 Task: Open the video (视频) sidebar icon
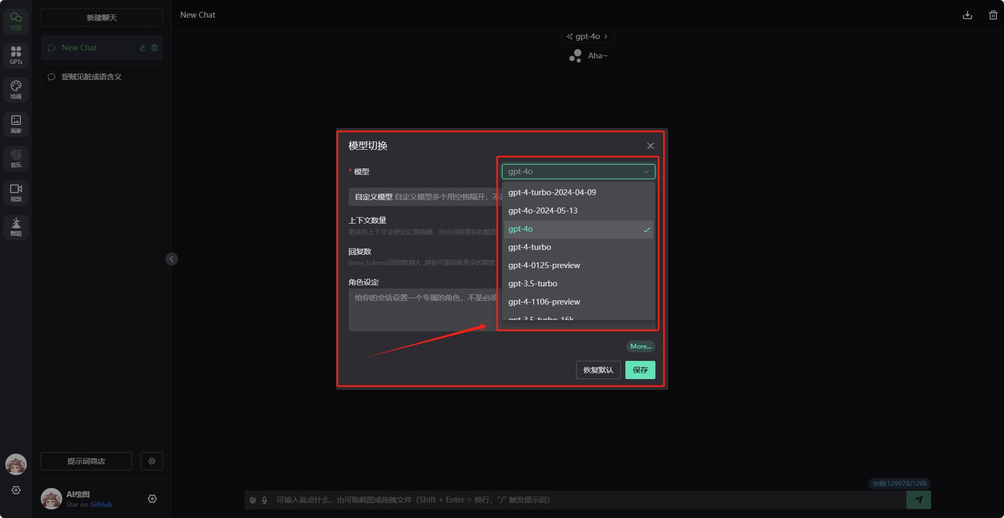coord(16,192)
